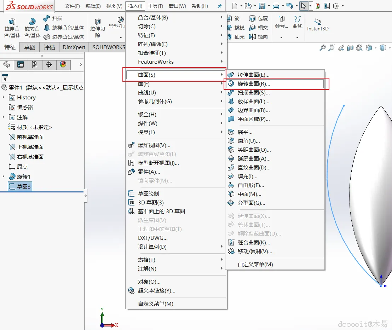The width and height of the screenshot is (392, 330).
Task: Click the Zoom to Fit magnifier icon
Action: (x=323, y=48)
